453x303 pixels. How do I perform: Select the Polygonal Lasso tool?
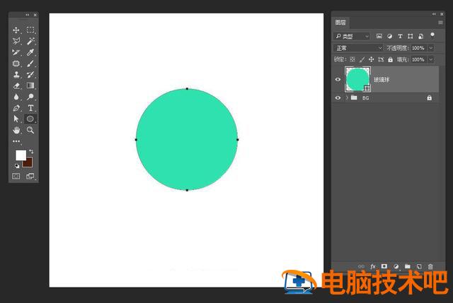16,41
